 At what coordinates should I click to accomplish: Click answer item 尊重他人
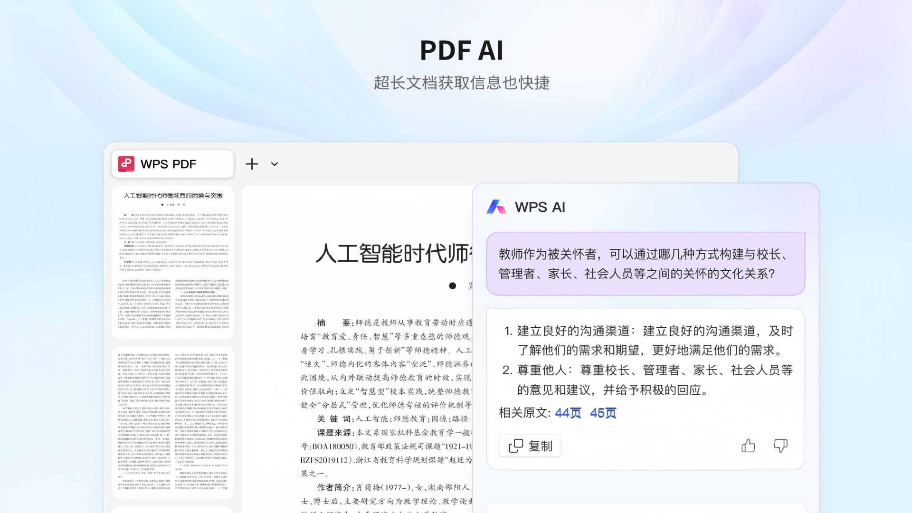(x=648, y=380)
